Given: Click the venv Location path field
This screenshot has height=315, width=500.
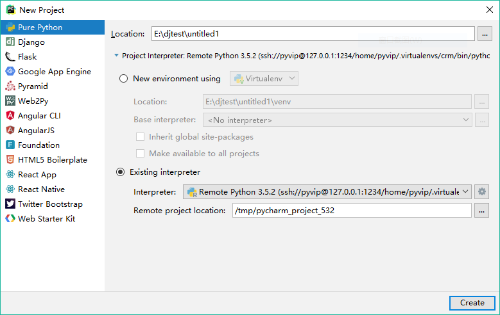Looking at the screenshot, I should (337, 102).
